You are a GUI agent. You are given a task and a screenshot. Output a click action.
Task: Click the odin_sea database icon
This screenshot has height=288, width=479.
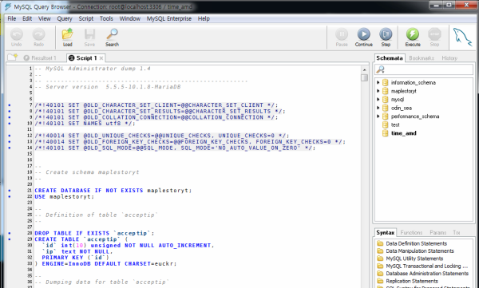click(386, 108)
